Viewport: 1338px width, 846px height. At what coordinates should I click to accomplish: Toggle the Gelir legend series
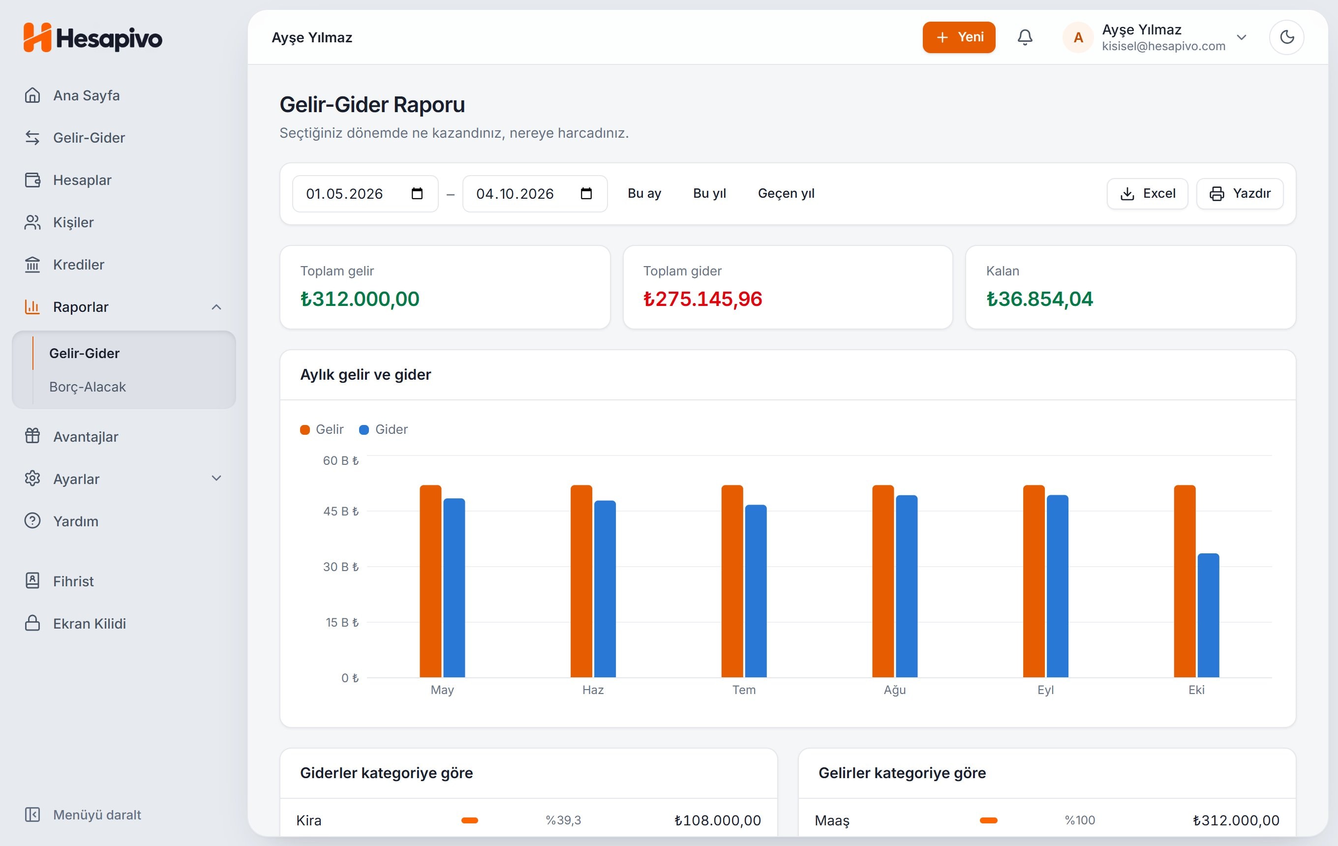(x=322, y=429)
